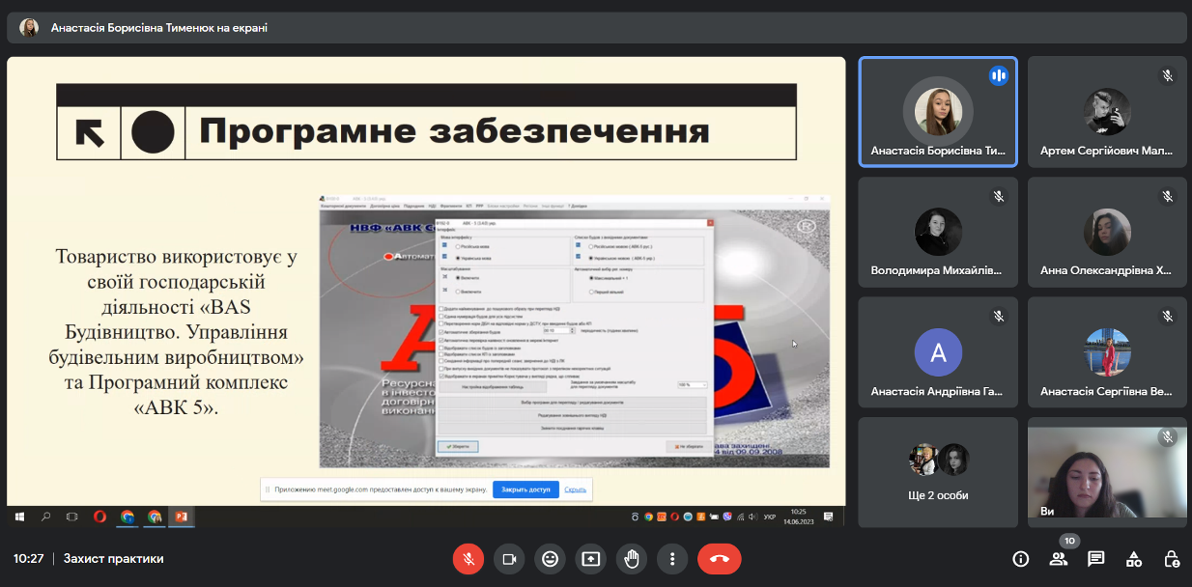
Task: Select 'Перший вільний' radio in АВК dialog
Action: 591,292
